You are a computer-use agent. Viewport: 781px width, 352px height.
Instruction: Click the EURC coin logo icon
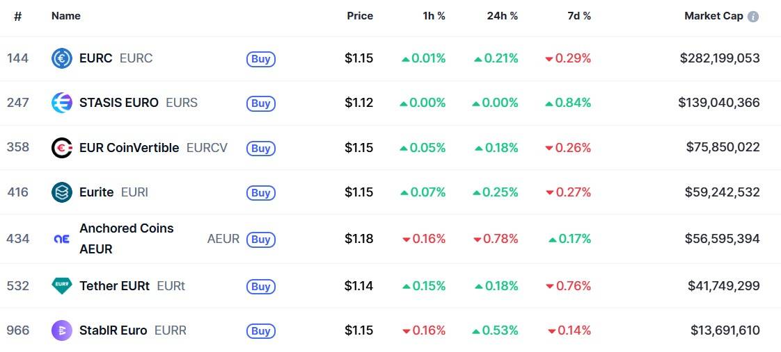click(x=62, y=59)
